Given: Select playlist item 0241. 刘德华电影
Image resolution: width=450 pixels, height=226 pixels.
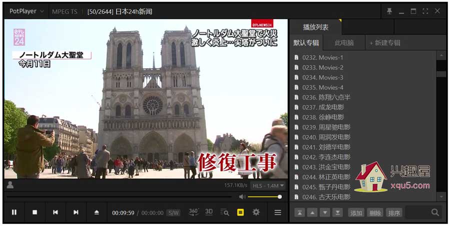Looking at the screenshot, I should pos(363,147).
